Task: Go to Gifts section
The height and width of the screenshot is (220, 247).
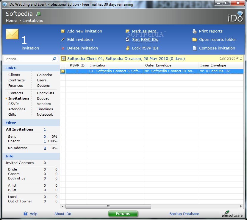Action: tap(12, 114)
